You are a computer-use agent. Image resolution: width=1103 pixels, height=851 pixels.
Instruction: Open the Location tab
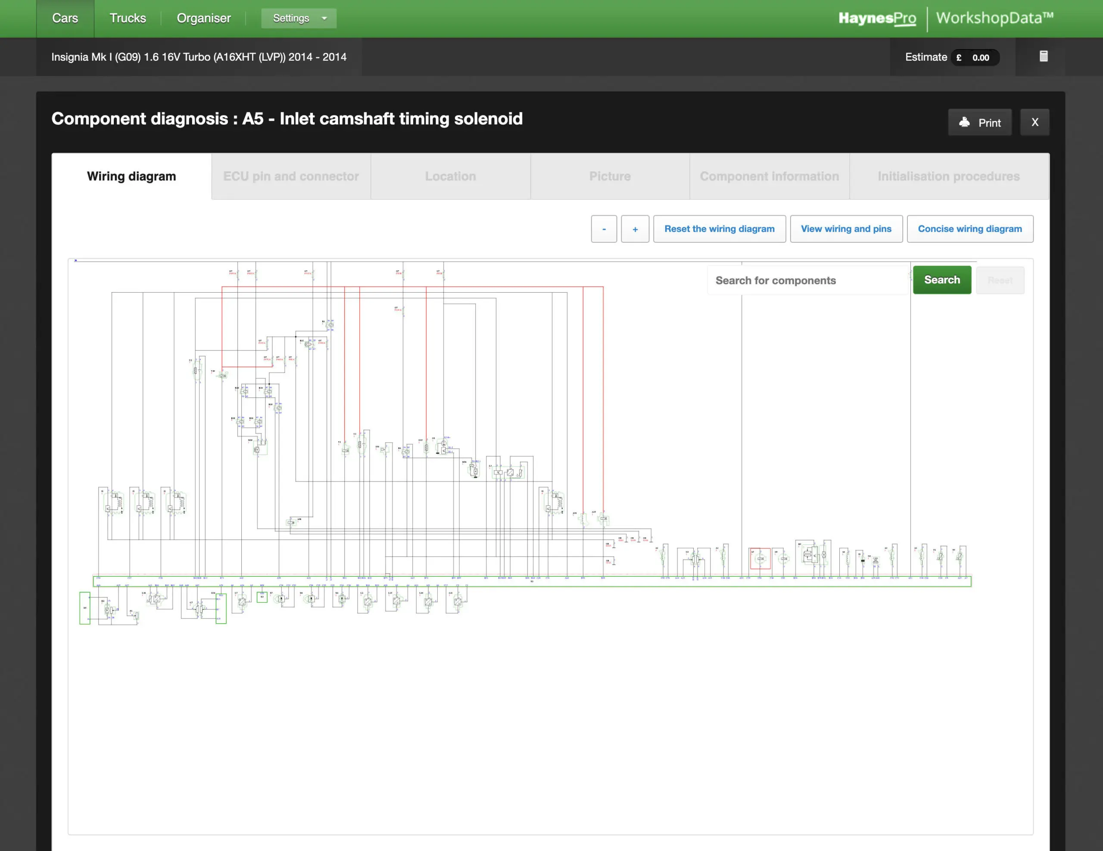click(451, 176)
